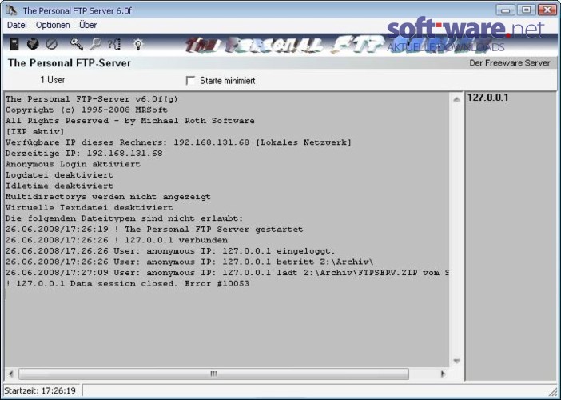The height and width of the screenshot is (400, 561).
Task: Maximize the Personal FTP Server window
Action: point(526,10)
